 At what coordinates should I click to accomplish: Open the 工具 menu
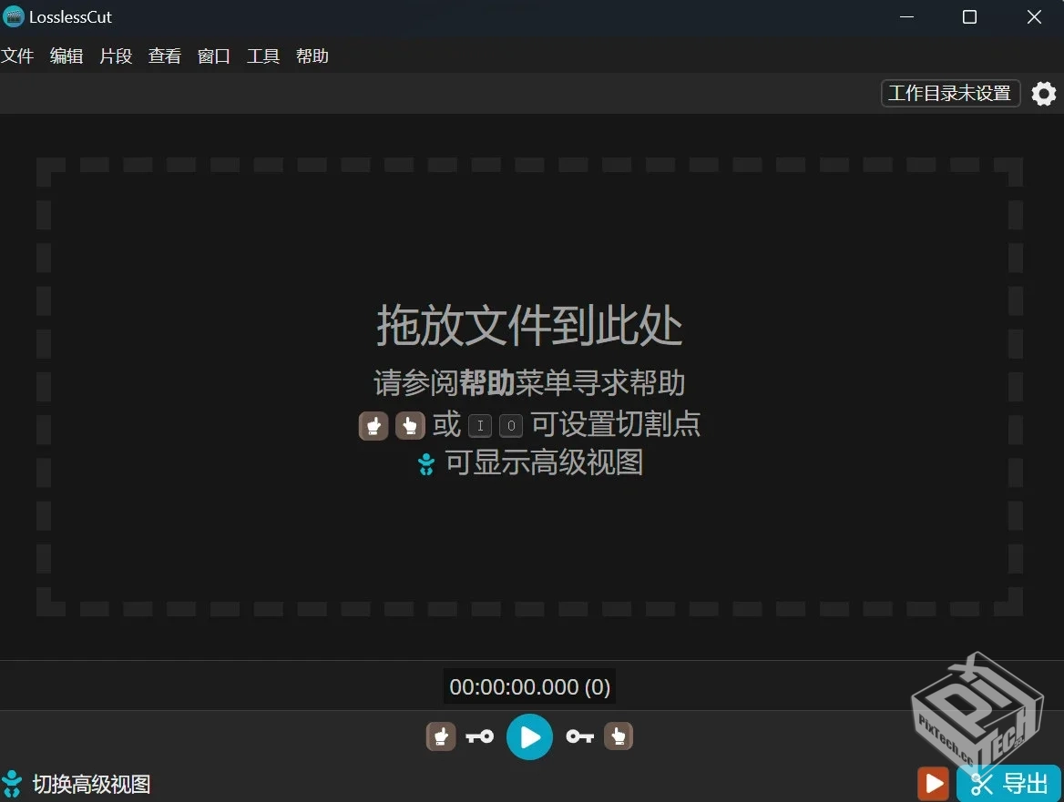(262, 56)
